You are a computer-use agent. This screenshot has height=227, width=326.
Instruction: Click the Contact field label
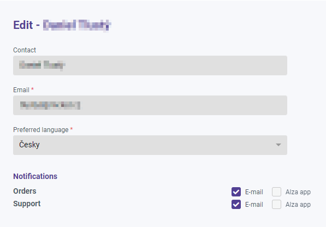[x=25, y=50]
